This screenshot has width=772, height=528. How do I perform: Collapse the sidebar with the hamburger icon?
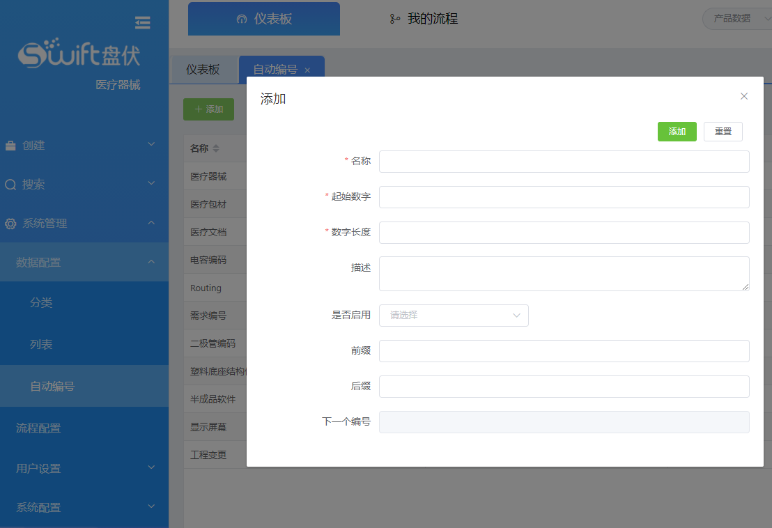(x=142, y=22)
